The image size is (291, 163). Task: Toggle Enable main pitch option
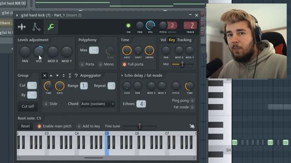coord(39,126)
